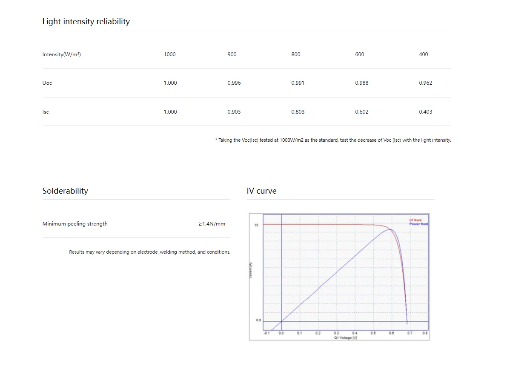Click the 'Q1 Voltage [V]' axis label
The width and height of the screenshot is (507, 366).
point(345,338)
